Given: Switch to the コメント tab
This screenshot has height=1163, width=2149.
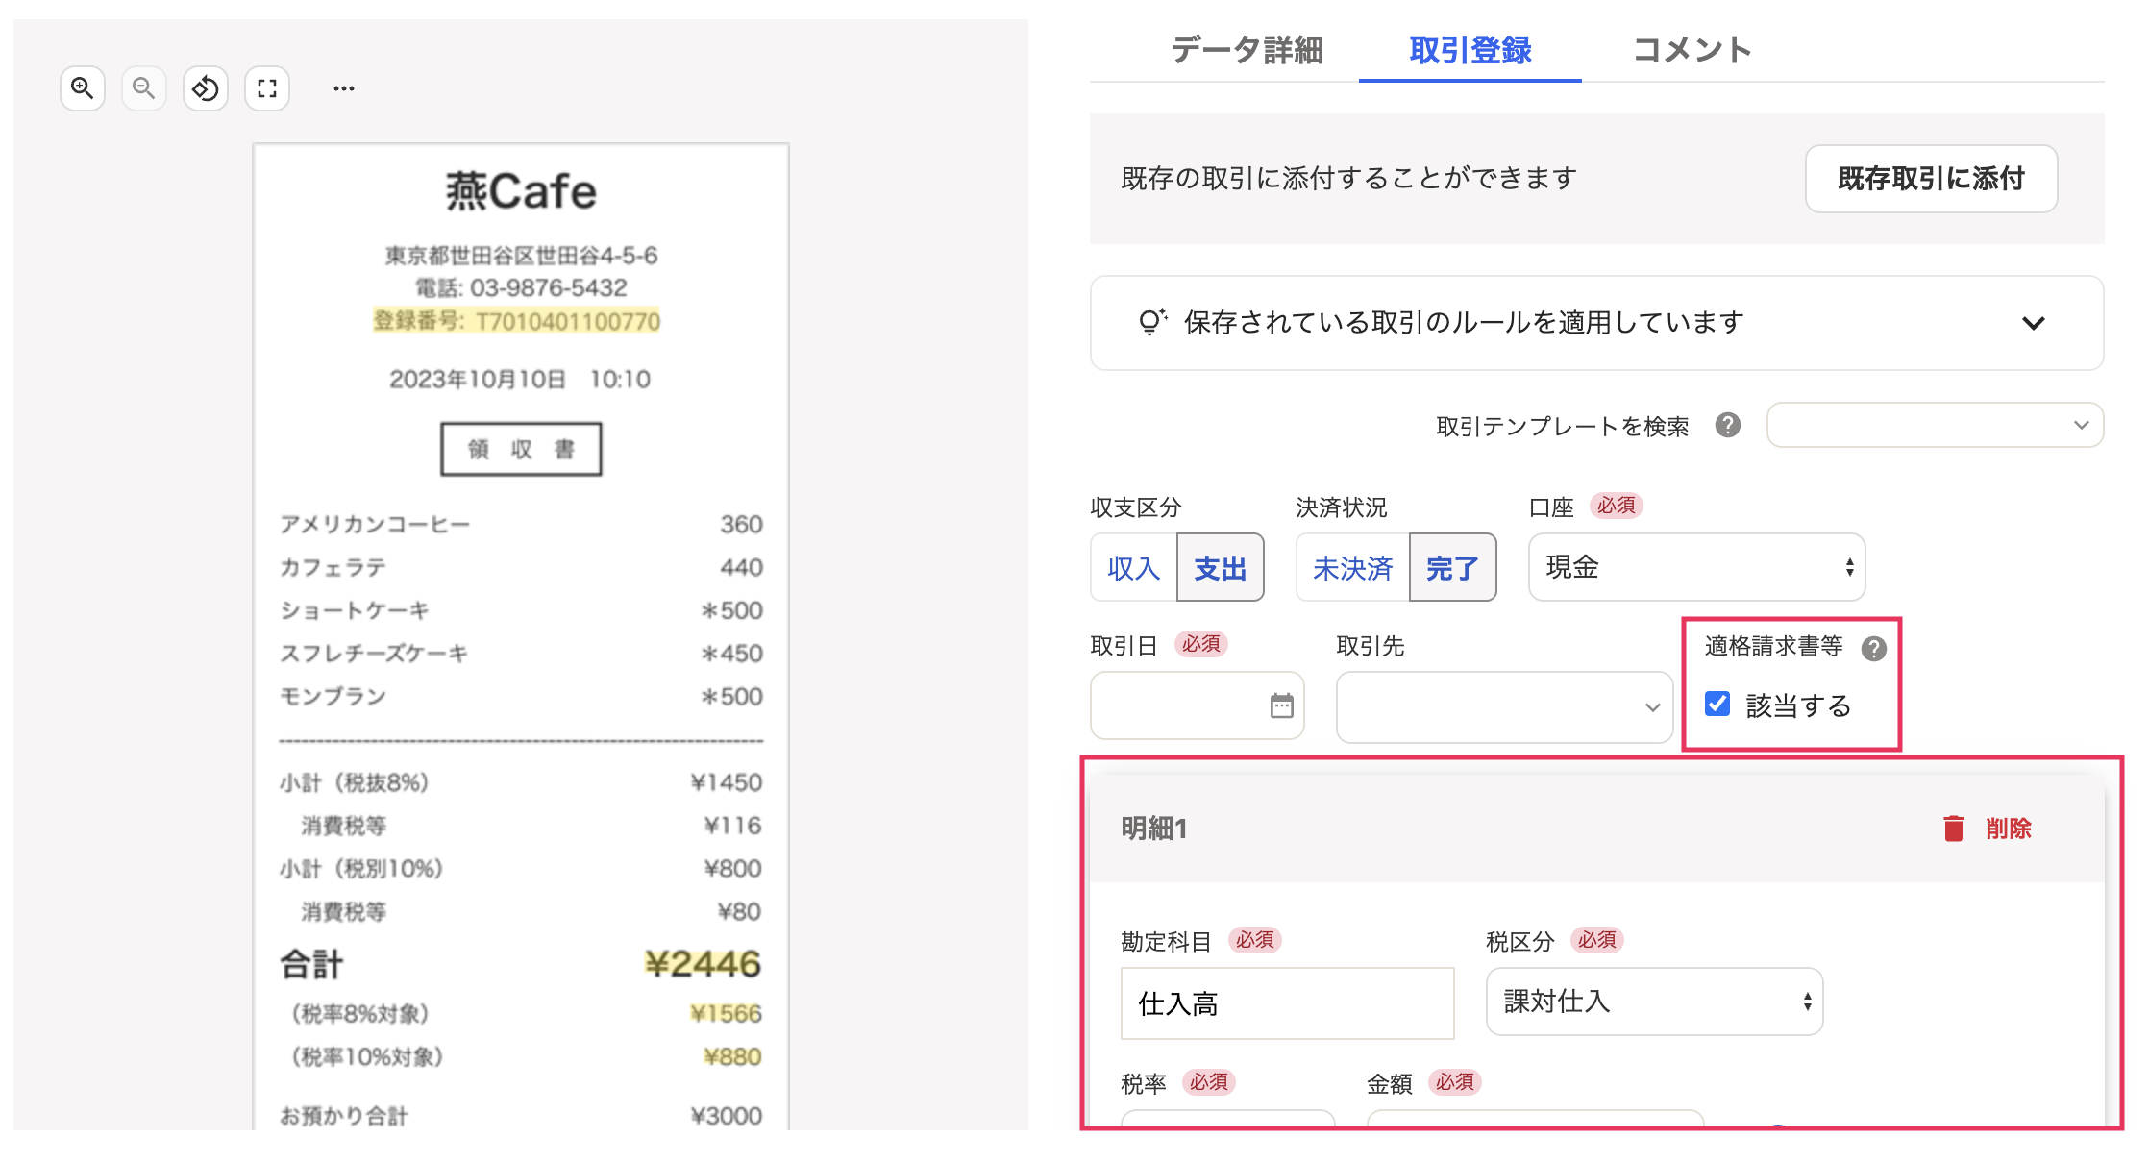Looking at the screenshot, I should tap(1692, 50).
